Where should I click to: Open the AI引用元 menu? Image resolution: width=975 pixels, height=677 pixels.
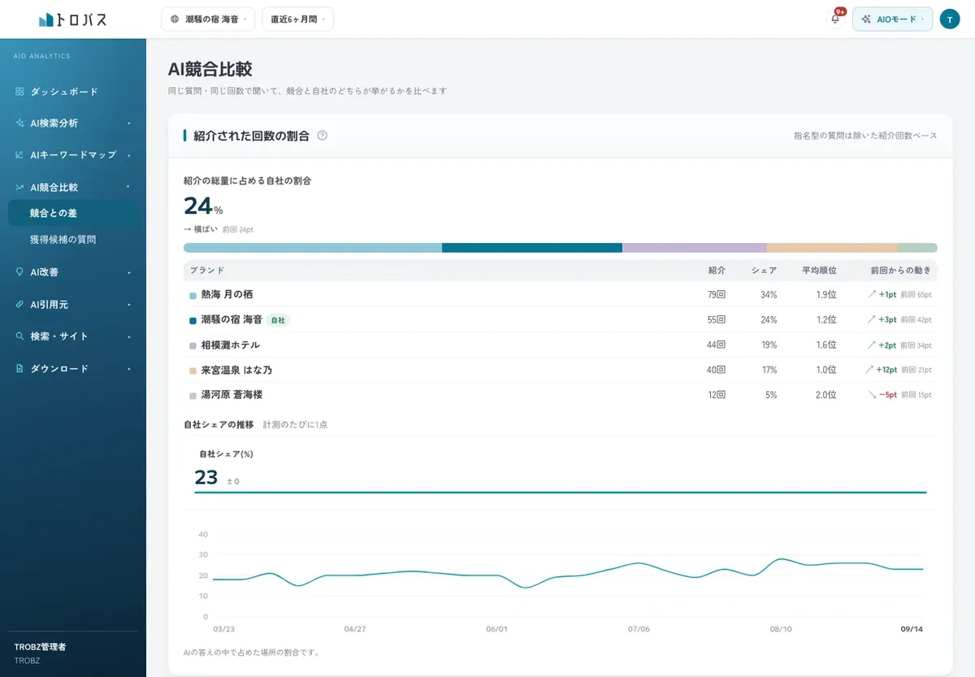(73, 305)
